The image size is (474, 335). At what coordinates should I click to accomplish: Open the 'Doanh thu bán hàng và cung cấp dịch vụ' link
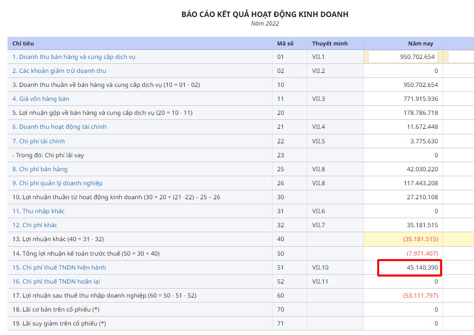pyautogui.click(x=74, y=57)
